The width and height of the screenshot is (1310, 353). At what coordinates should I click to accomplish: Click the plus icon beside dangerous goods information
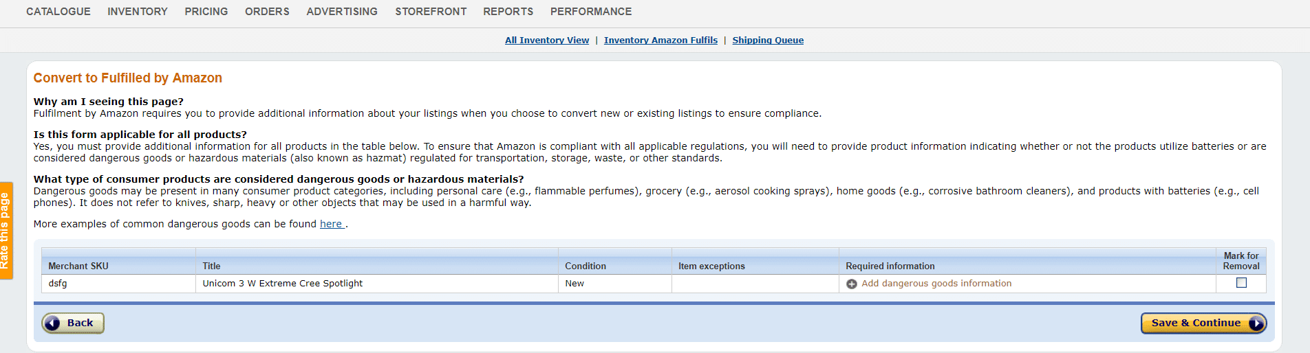(851, 284)
